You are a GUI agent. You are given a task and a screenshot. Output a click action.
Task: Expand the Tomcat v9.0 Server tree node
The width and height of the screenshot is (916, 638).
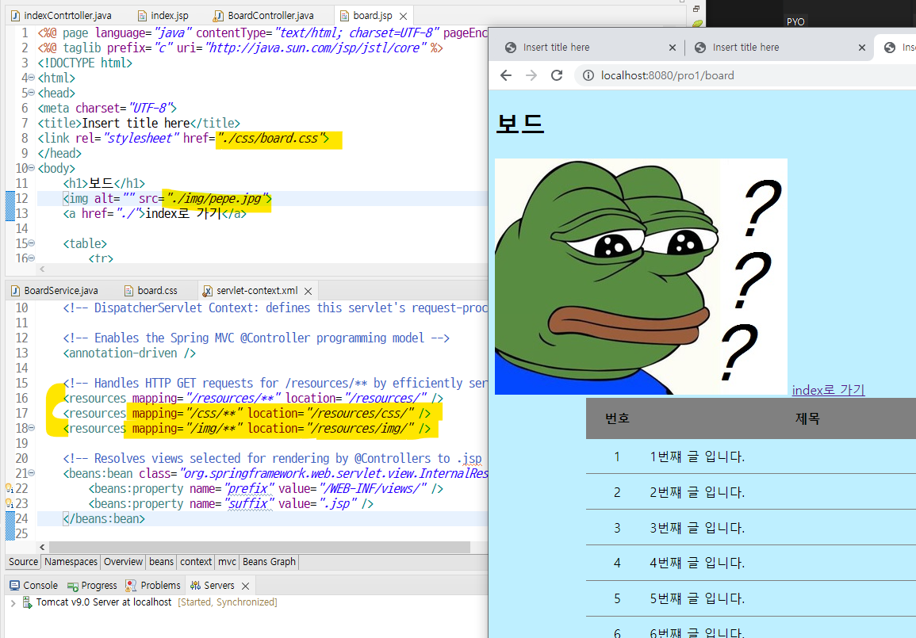tap(13, 603)
